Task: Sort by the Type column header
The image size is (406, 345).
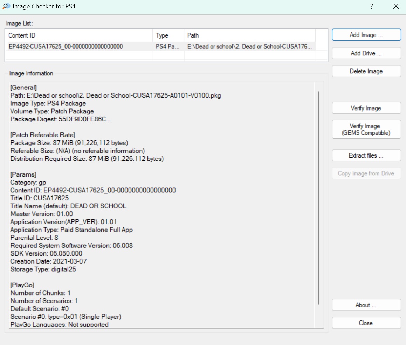Action: 168,35
